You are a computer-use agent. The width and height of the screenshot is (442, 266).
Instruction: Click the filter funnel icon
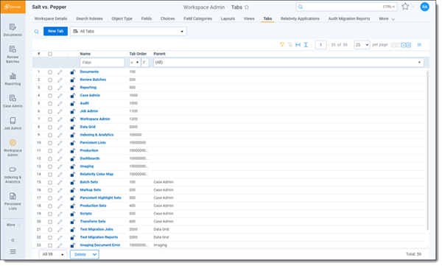[282, 44]
